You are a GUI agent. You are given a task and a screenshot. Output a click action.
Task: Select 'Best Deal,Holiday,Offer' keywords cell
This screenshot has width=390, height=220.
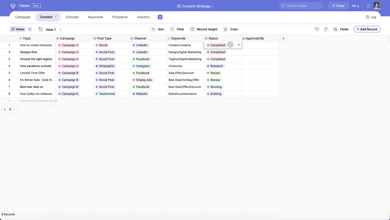[x=186, y=80]
